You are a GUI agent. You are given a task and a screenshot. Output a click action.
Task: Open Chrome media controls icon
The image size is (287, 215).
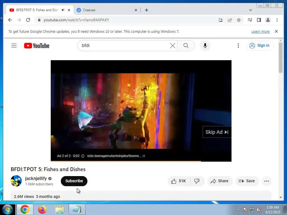pos(250,20)
